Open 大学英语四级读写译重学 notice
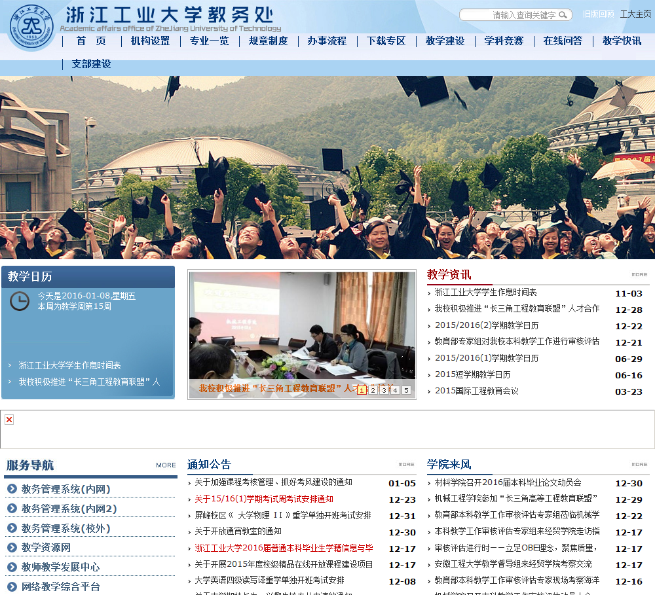 coord(269,581)
